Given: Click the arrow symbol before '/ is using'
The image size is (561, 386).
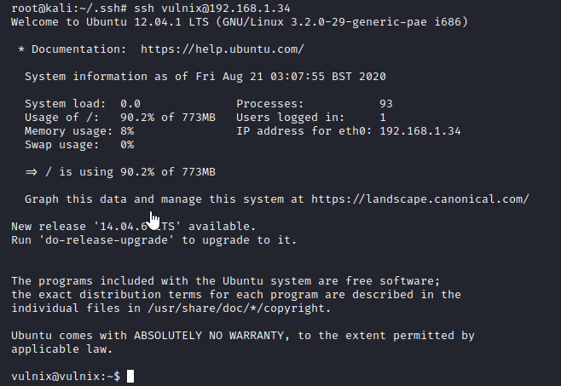Looking at the screenshot, I should tap(32, 172).
